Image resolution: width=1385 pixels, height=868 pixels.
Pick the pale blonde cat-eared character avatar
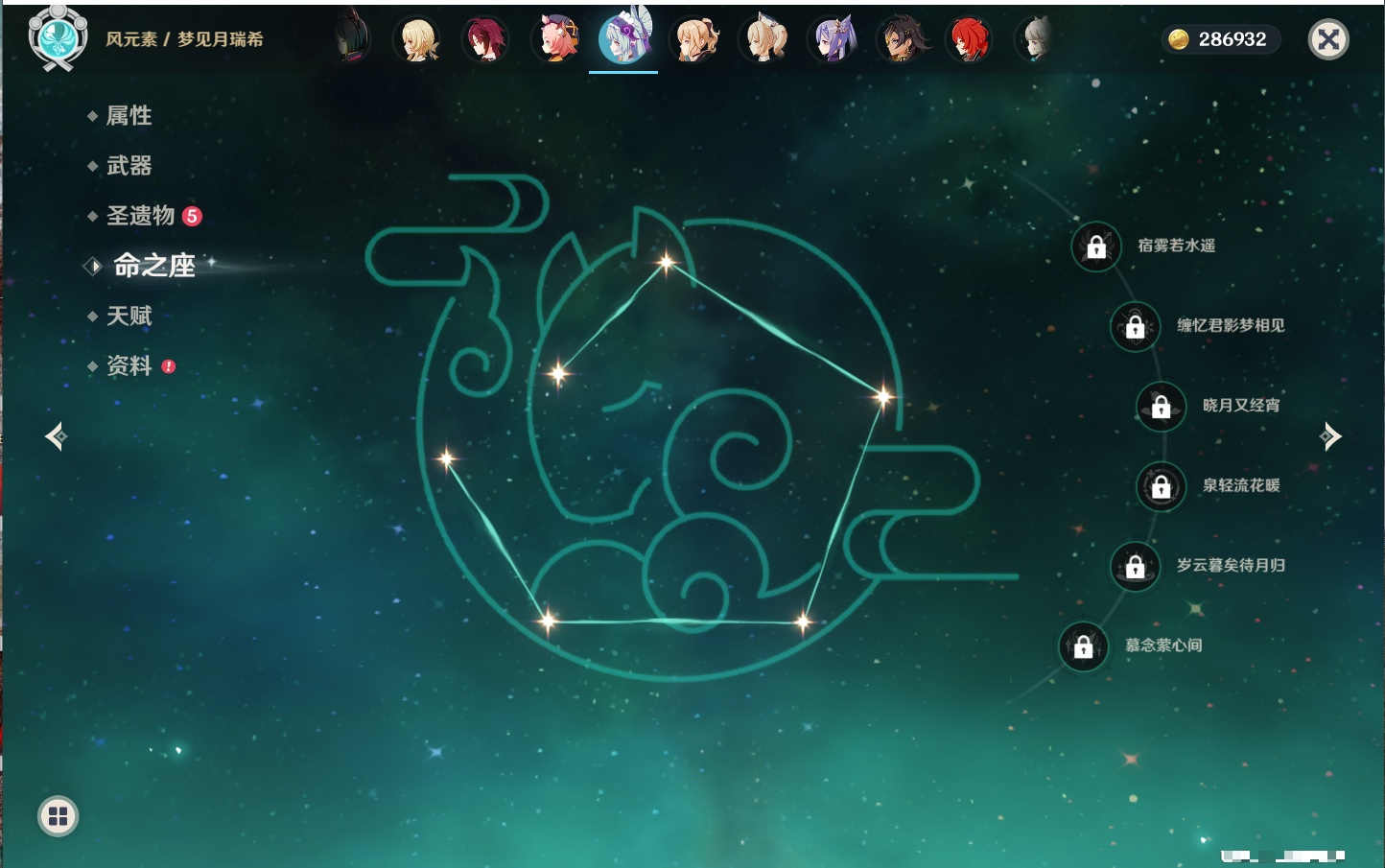click(763, 39)
